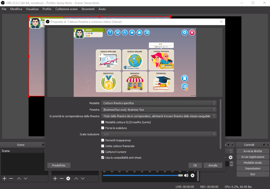The width and height of the screenshot is (270, 189).
Task: Remove selected source with the minus icon
Action: click(62, 178)
